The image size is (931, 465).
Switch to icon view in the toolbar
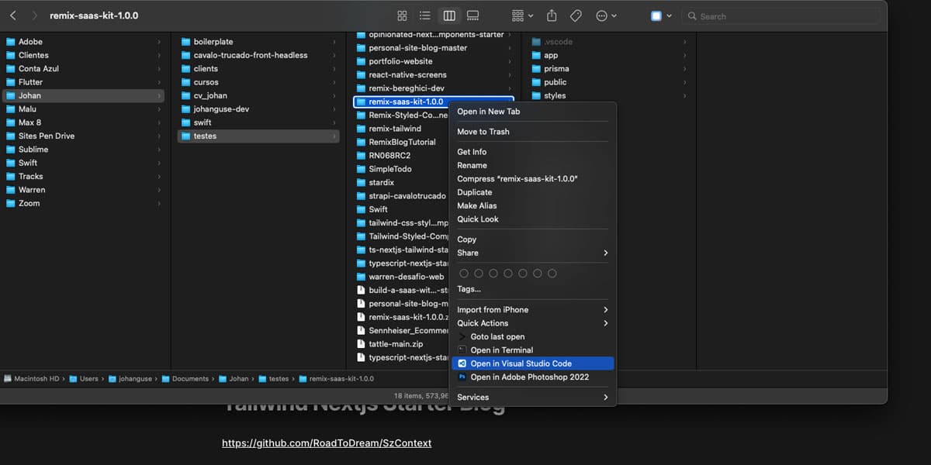coord(402,15)
